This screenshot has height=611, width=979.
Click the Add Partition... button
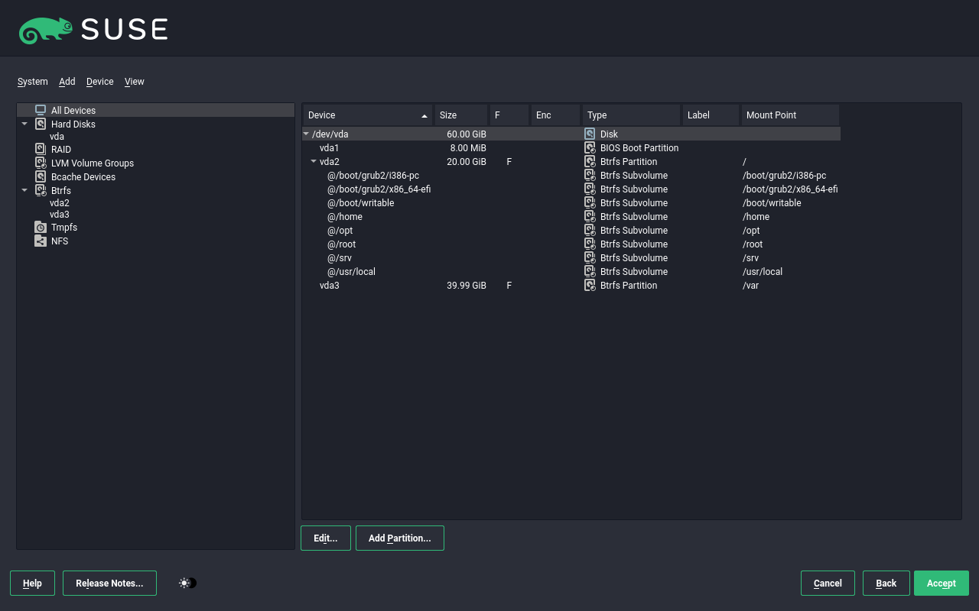click(x=399, y=538)
